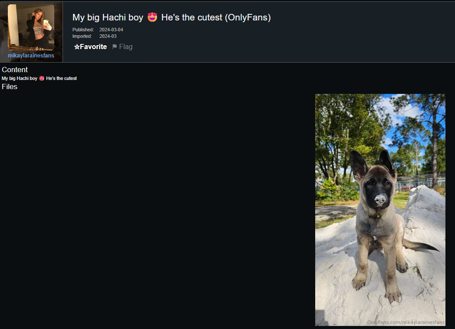Click the Favorite button label

[93, 47]
